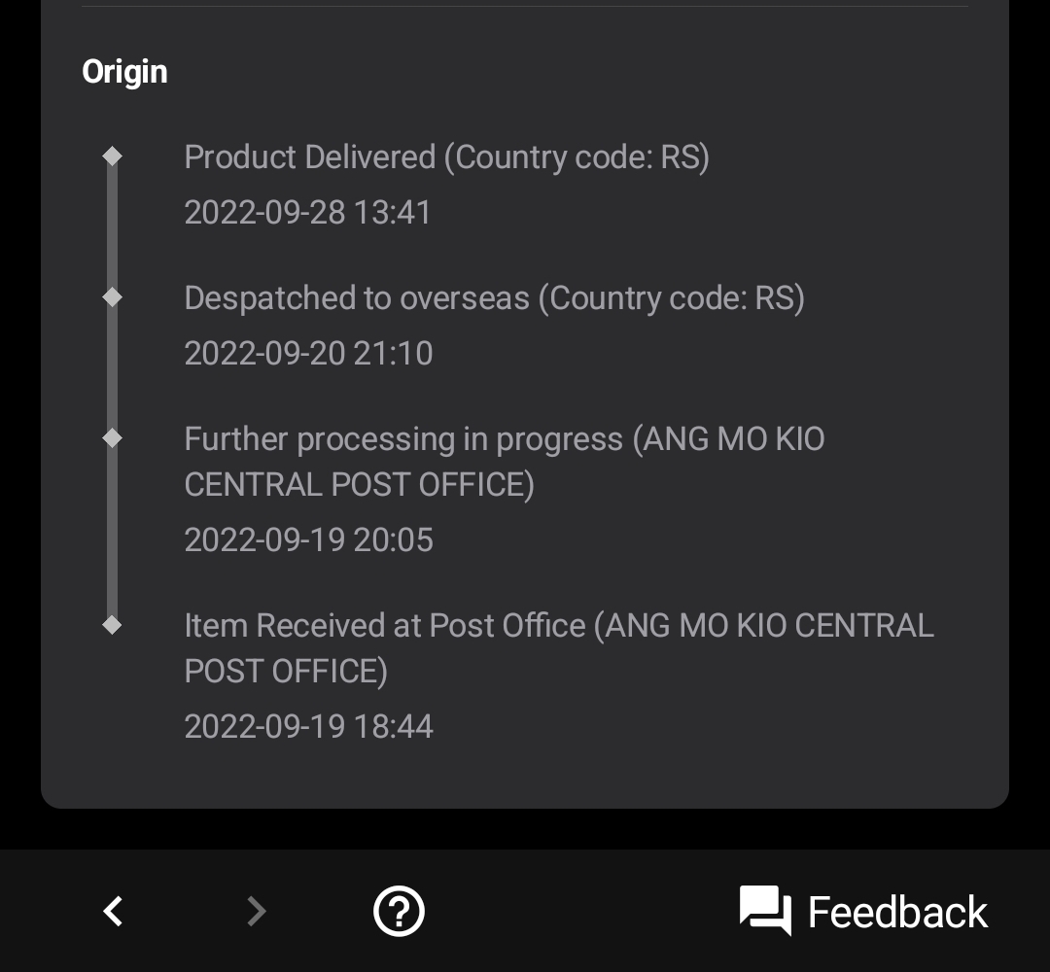Tap the 2022-09-20 21:10 timestamp

309,353
